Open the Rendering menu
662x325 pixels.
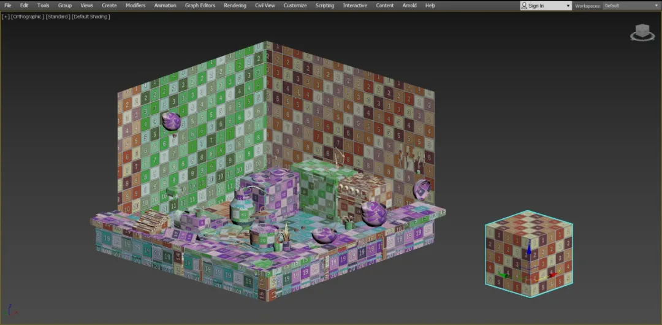pyautogui.click(x=235, y=6)
